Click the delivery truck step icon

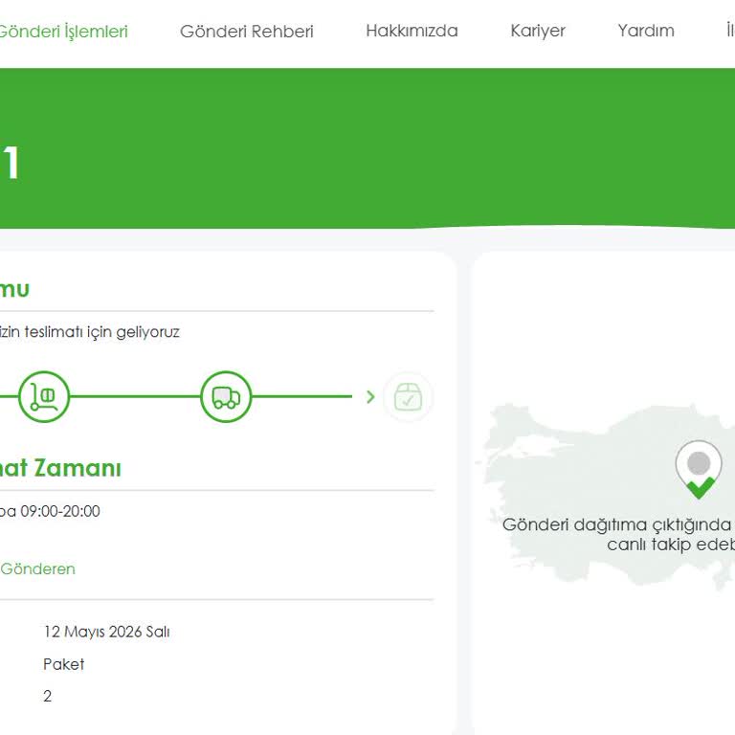pos(226,396)
